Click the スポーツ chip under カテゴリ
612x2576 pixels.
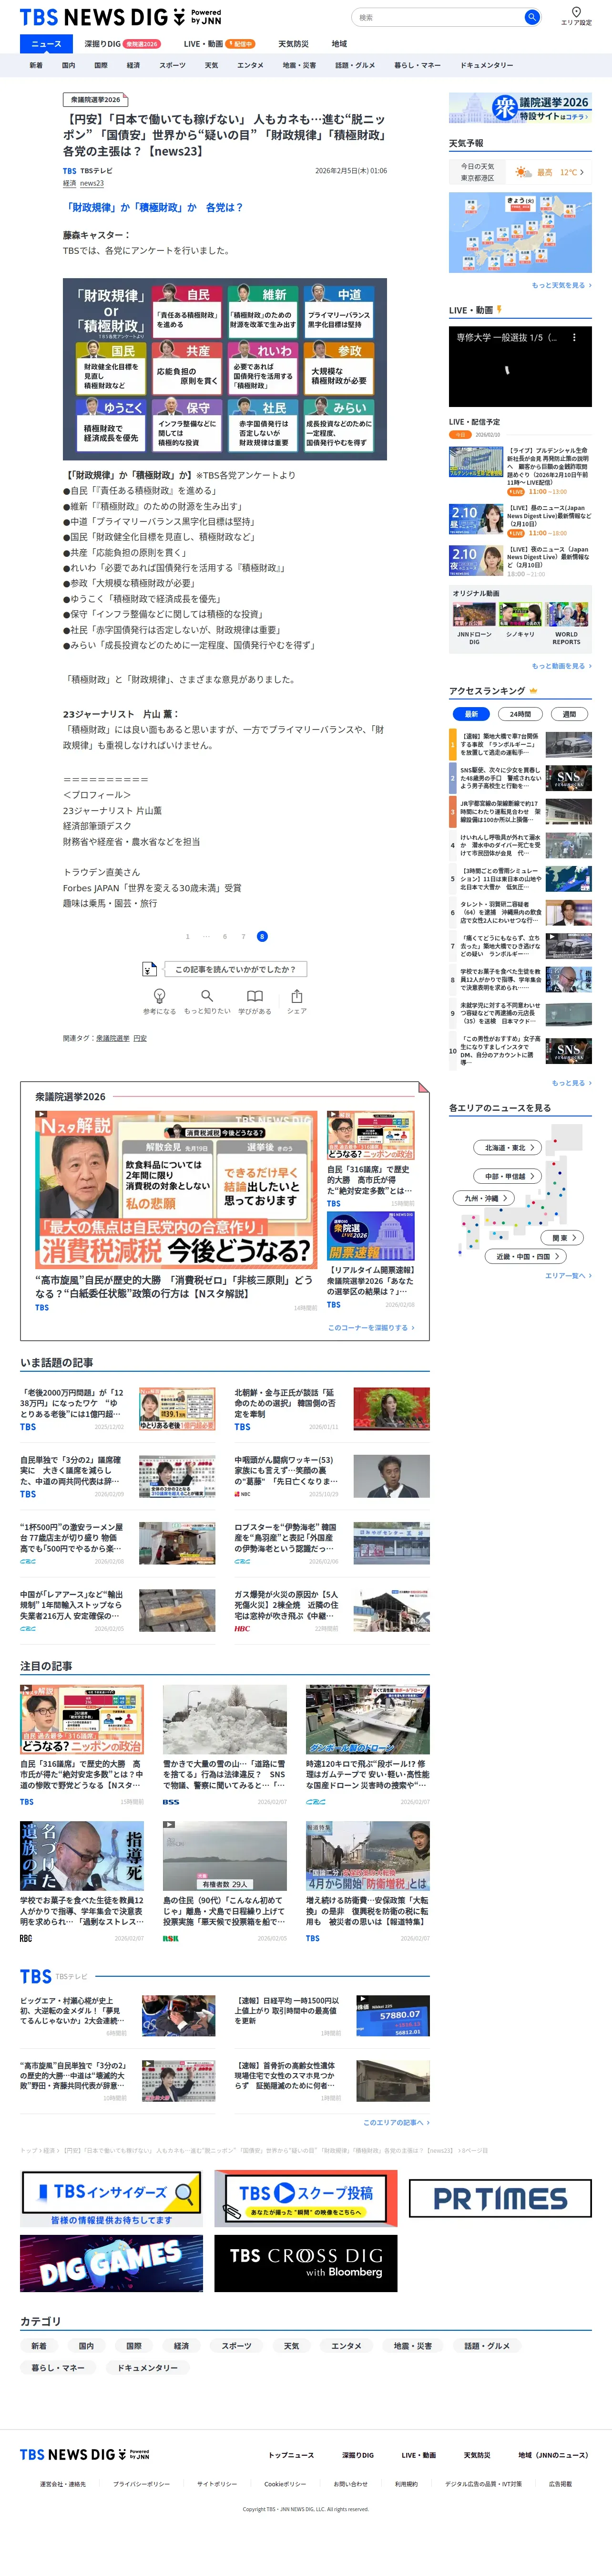[x=236, y=2346]
